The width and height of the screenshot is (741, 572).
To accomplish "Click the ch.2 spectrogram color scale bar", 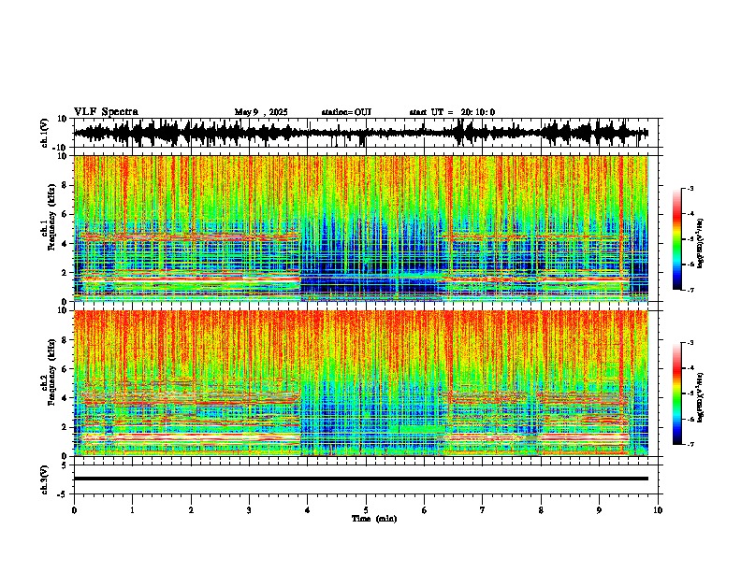I will pyautogui.click(x=677, y=393).
